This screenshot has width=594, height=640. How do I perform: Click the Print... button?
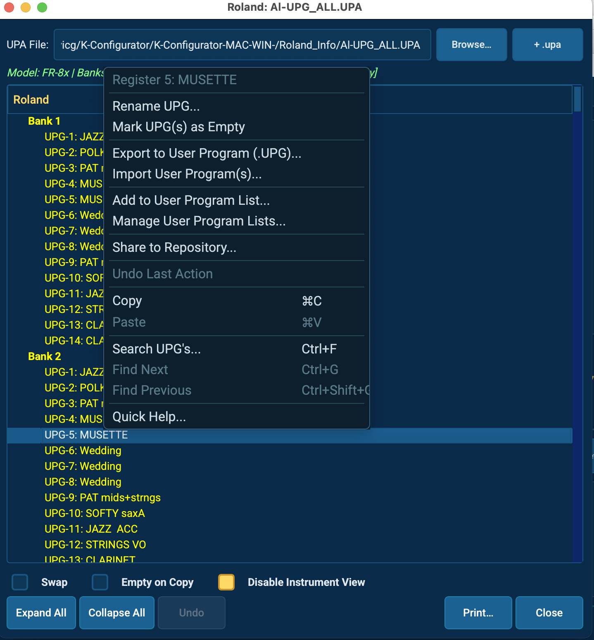pyautogui.click(x=478, y=613)
